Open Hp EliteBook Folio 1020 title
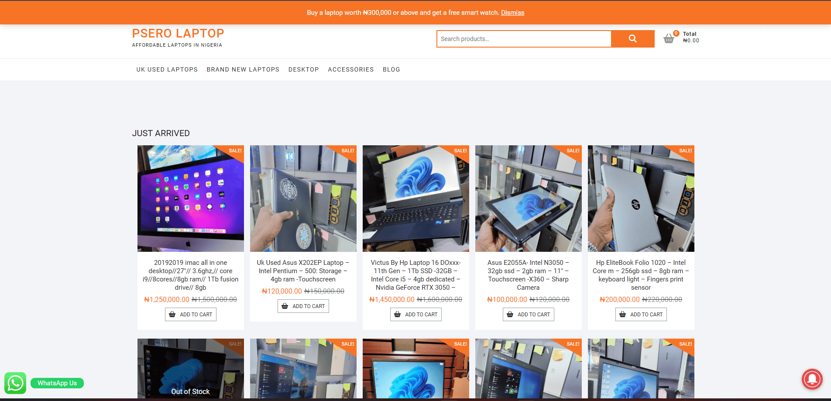The width and height of the screenshot is (831, 401). pyautogui.click(x=641, y=275)
